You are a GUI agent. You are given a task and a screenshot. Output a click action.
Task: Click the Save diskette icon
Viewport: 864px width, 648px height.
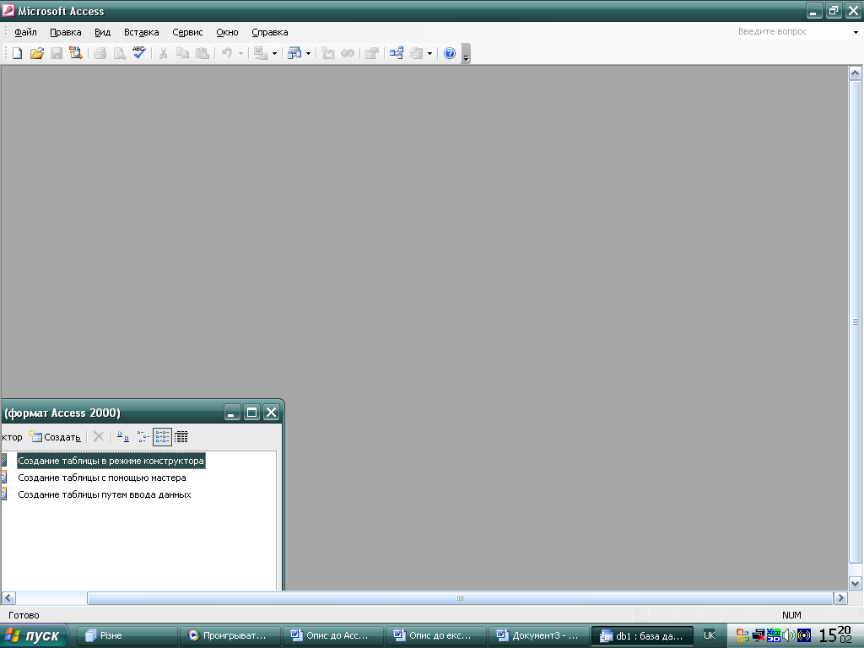(x=57, y=53)
